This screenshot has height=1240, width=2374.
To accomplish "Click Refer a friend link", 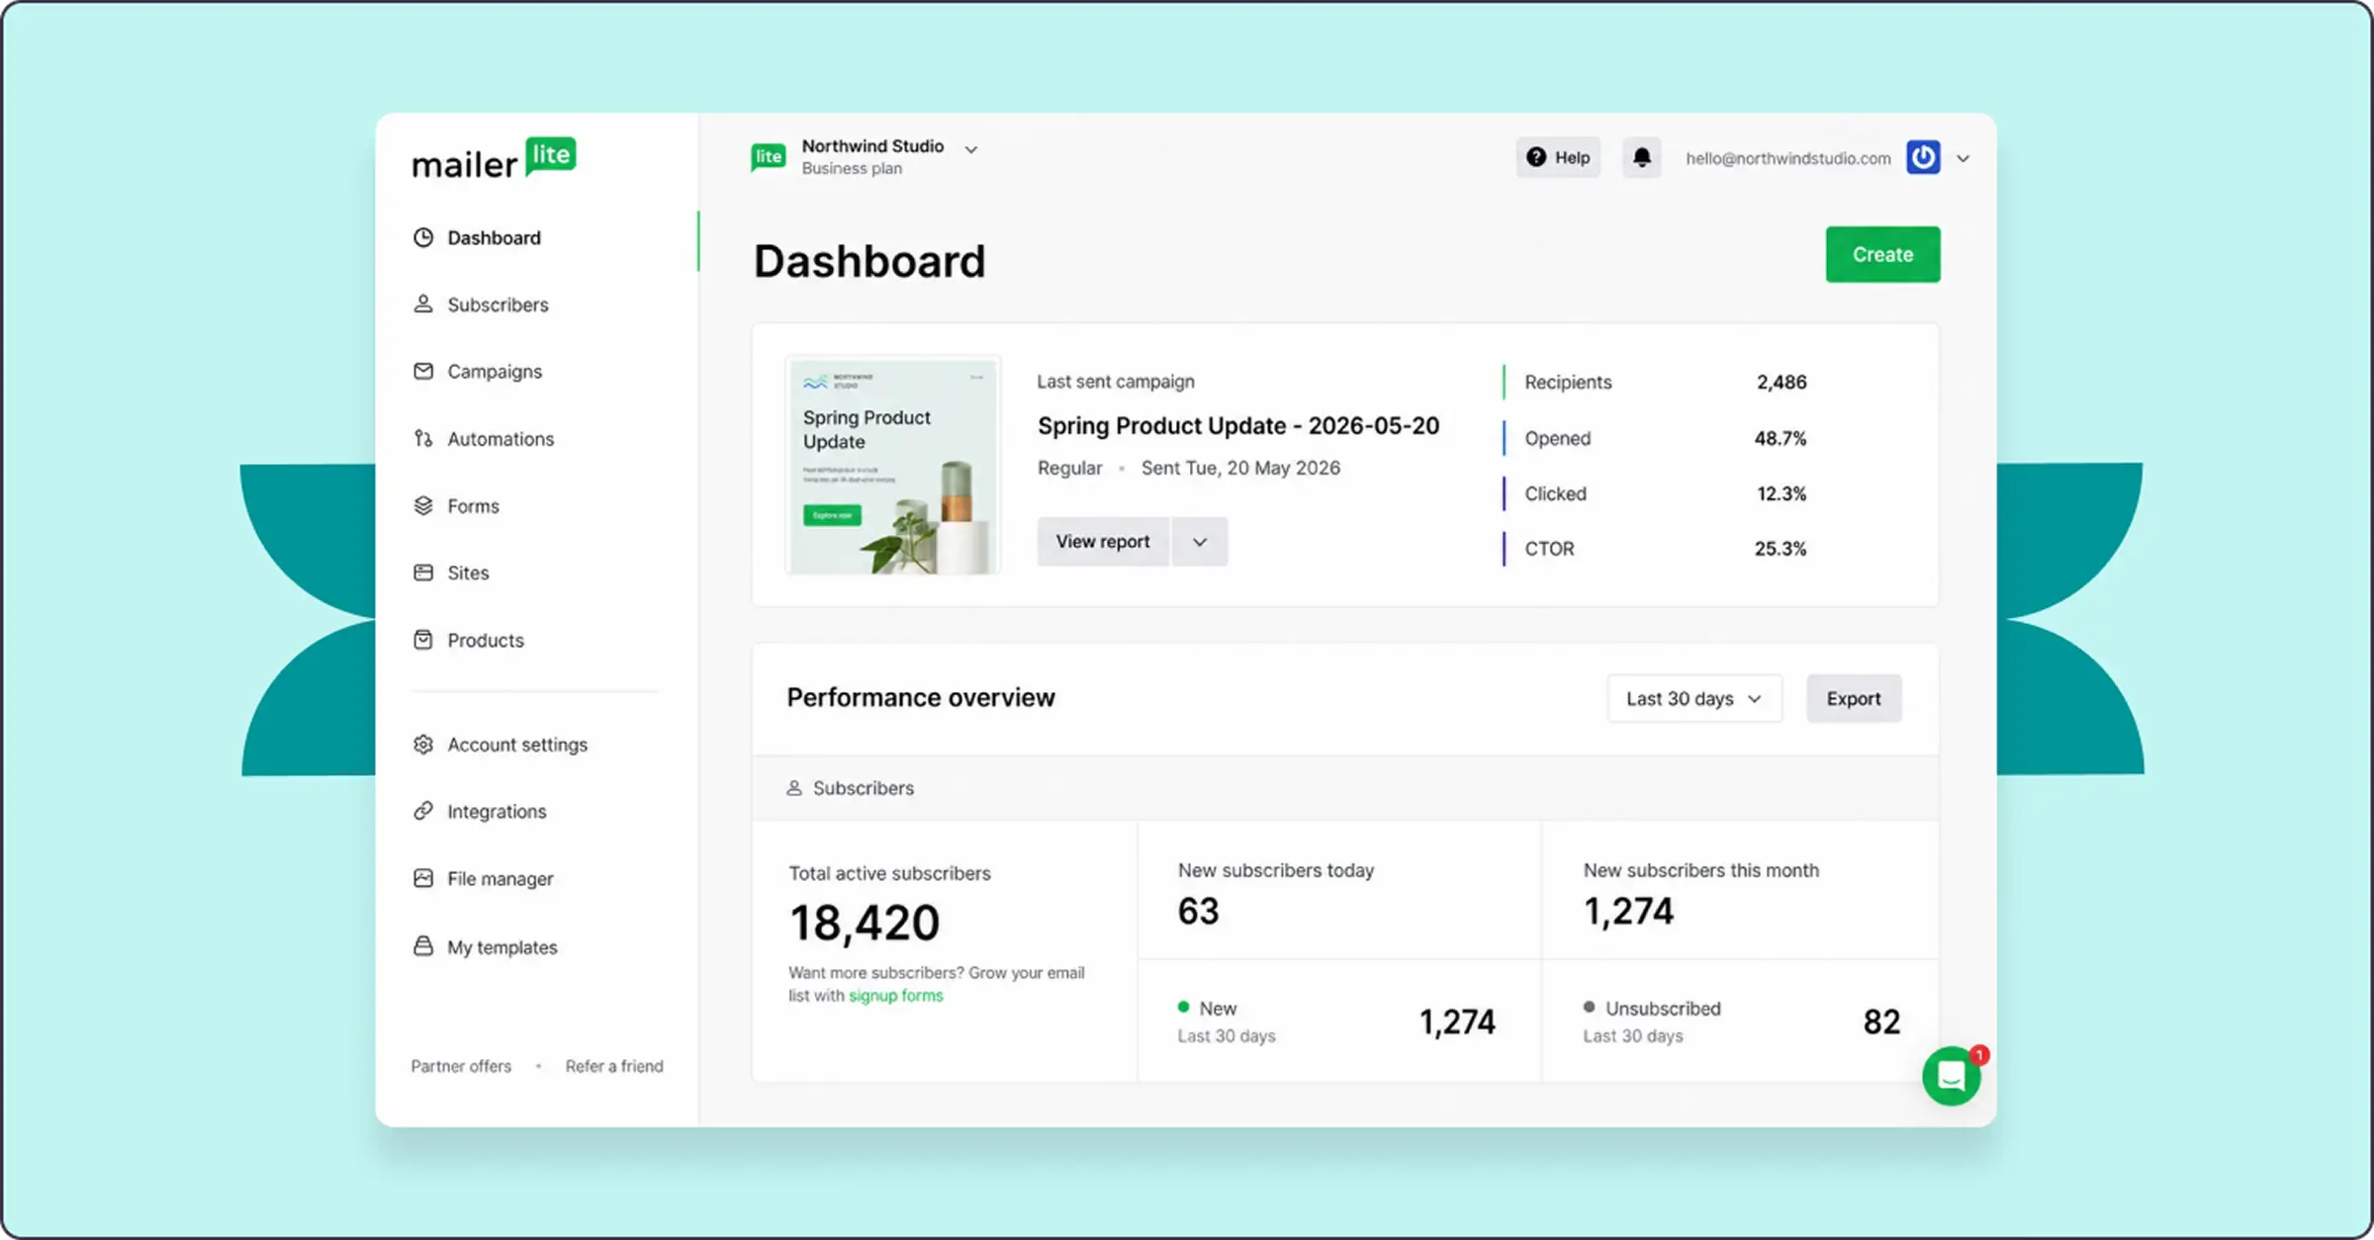I will click(x=614, y=1066).
